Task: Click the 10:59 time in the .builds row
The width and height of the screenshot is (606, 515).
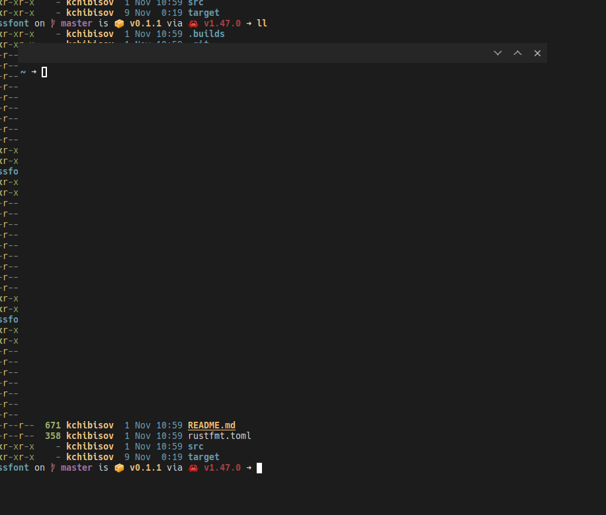Action: [x=169, y=34]
